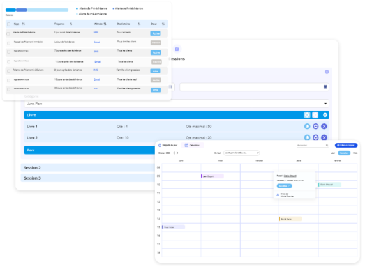This screenshot has width=365, height=269.
Task: Toggle the select-all checkbox in table header
Action: point(8,24)
